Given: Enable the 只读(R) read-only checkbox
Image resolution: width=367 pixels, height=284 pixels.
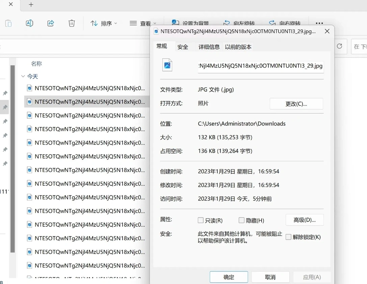Looking at the screenshot, I should [201, 221].
